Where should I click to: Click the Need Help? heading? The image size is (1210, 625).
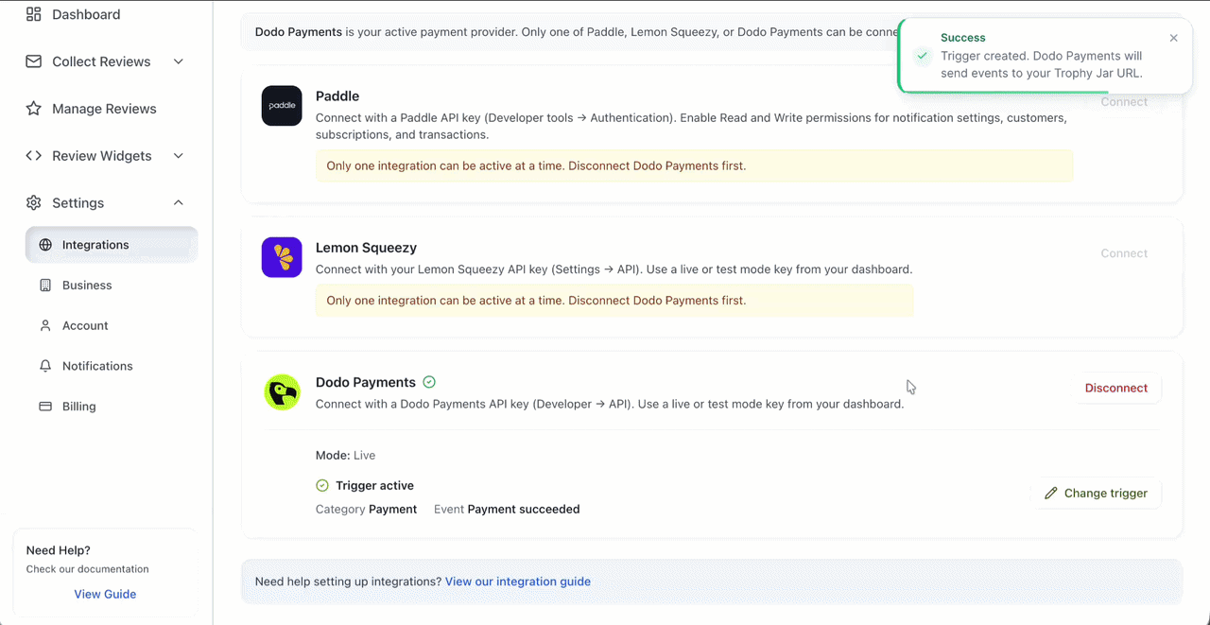[x=59, y=550]
